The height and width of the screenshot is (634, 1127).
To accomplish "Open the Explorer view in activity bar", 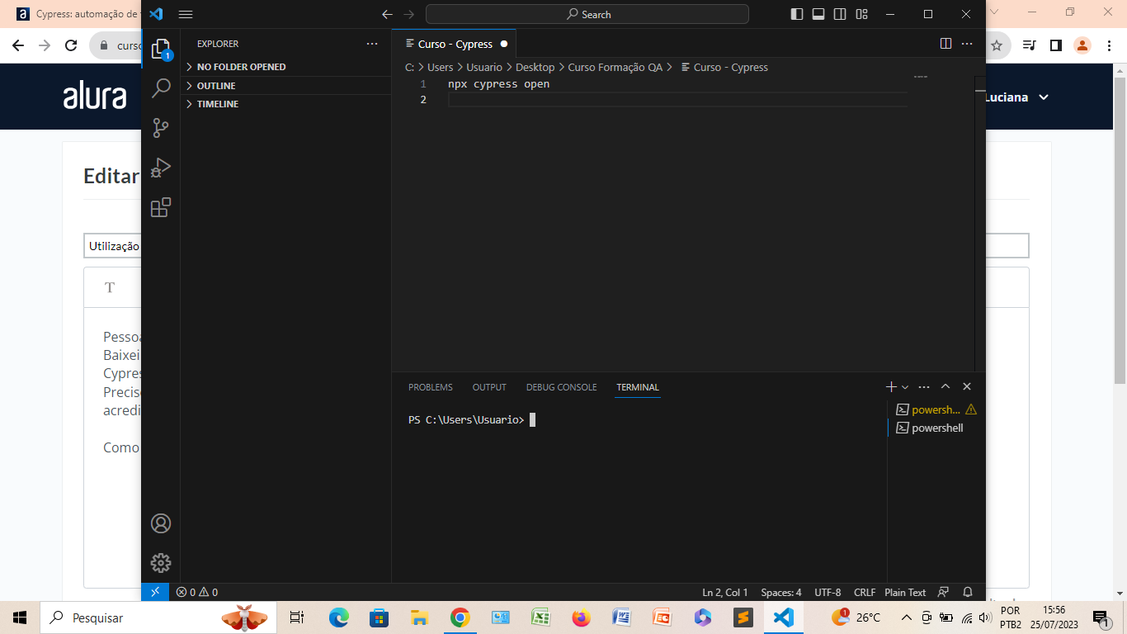I will tap(161, 49).
